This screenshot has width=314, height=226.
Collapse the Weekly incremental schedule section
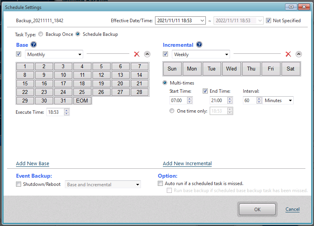coord(299,55)
